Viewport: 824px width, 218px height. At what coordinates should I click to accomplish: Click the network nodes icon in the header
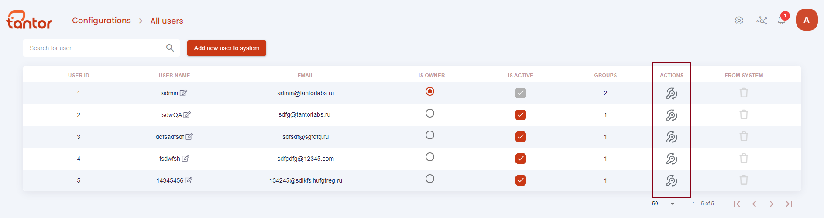(x=762, y=21)
